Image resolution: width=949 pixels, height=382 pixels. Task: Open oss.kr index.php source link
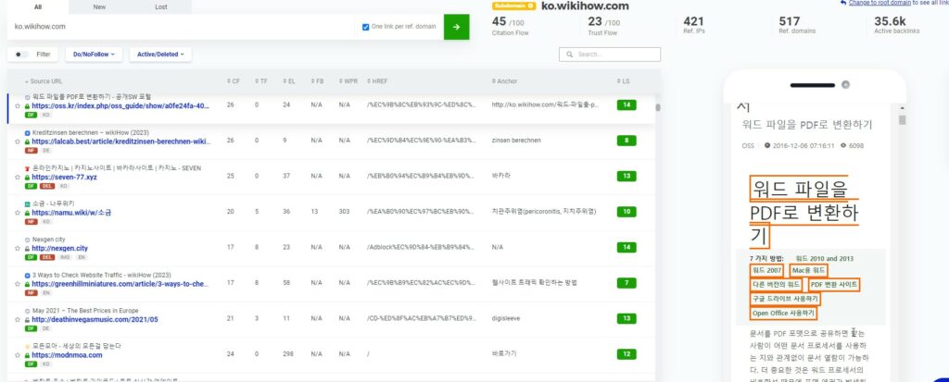click(x=120, y=105)
